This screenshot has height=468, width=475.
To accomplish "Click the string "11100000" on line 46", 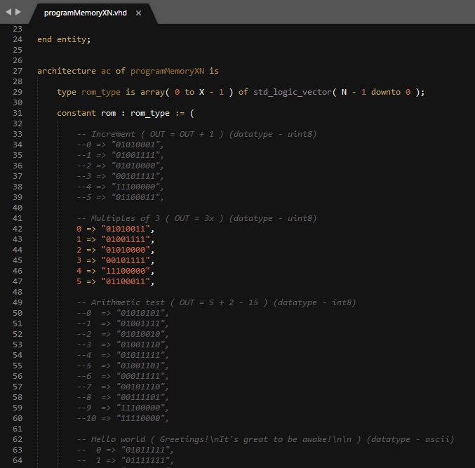I will coord(126,271).
